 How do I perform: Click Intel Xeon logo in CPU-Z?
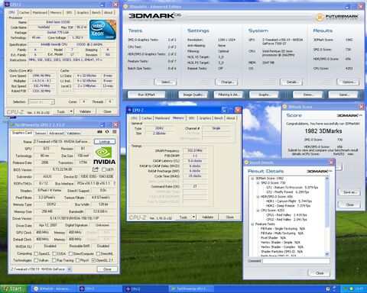tap(102, 30)
